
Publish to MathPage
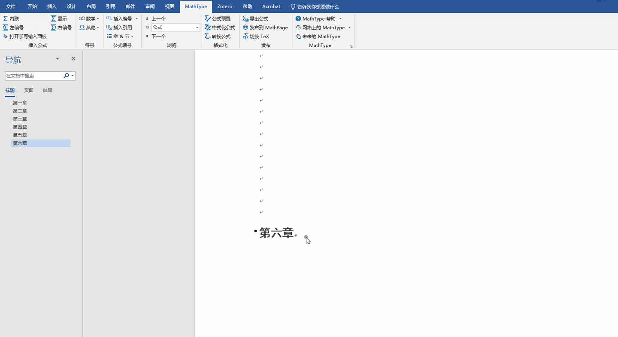click(x=265, y=27)
